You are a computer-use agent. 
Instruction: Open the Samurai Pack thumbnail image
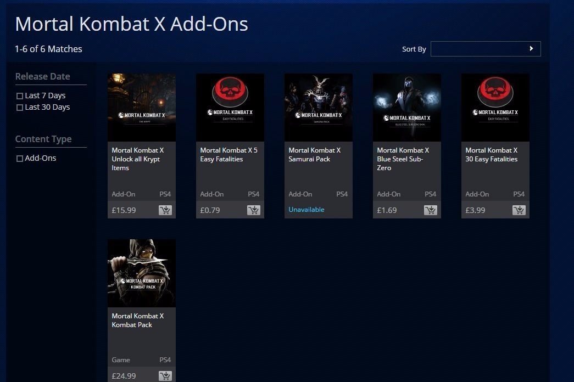point(318,108)
